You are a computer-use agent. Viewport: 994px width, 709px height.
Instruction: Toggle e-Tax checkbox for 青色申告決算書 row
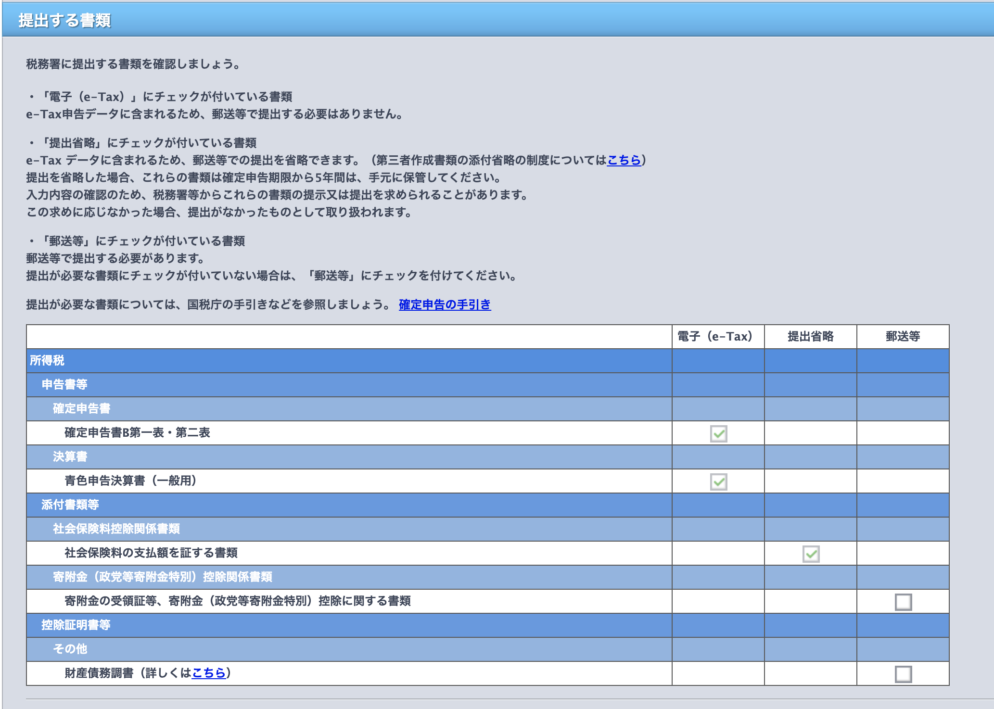(718, 481)
